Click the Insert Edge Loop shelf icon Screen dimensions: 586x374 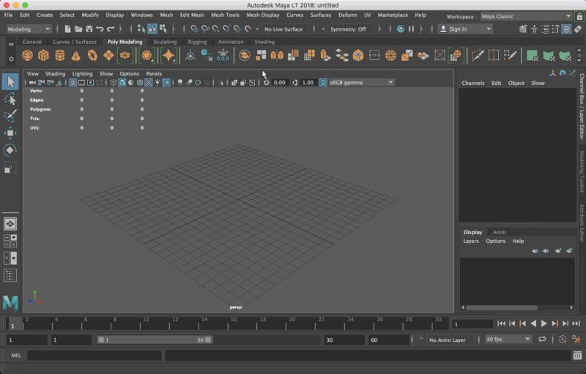[494, 56]
